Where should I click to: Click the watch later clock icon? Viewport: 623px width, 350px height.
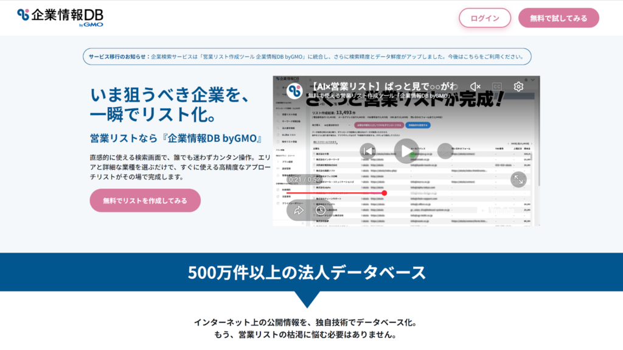click(321, 211)
